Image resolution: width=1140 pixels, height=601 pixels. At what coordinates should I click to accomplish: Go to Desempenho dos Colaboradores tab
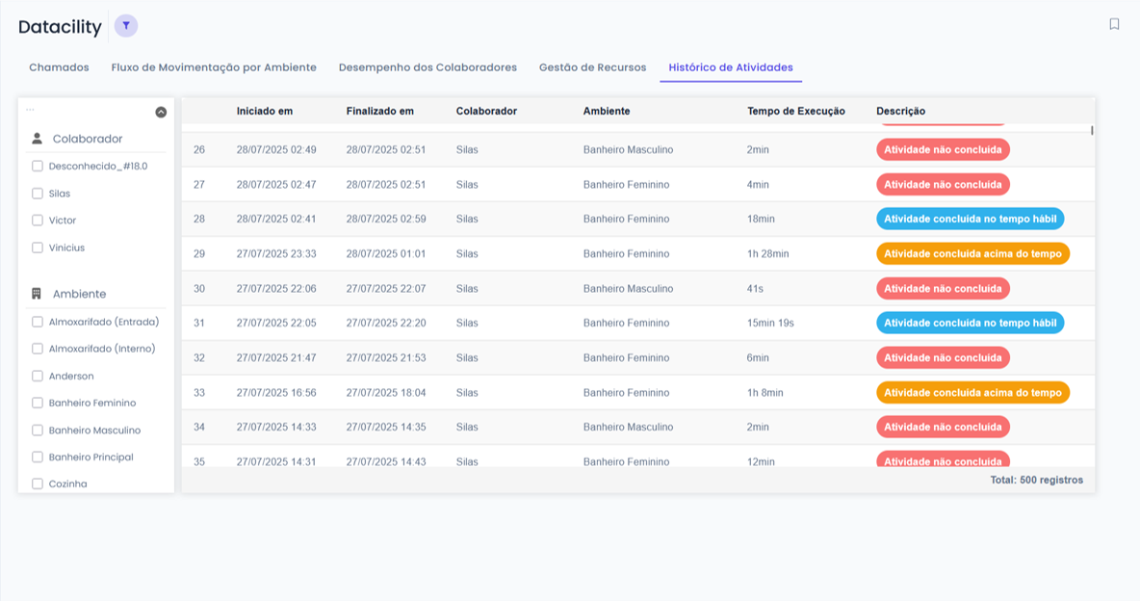pos(427,67)
